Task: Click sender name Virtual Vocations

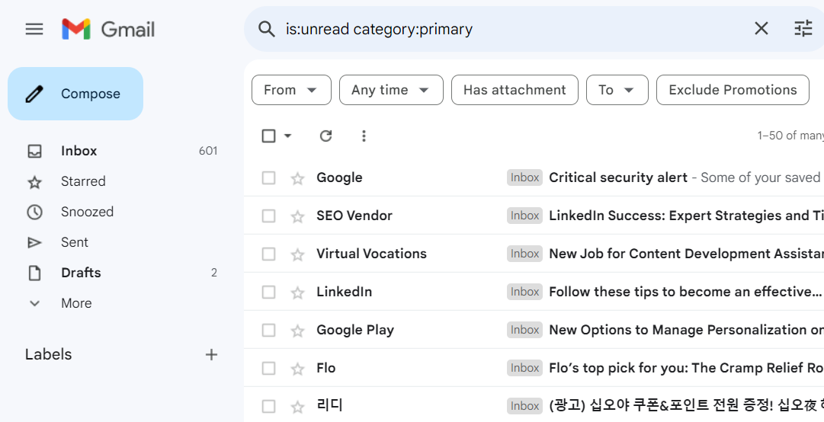Action: 371,254
